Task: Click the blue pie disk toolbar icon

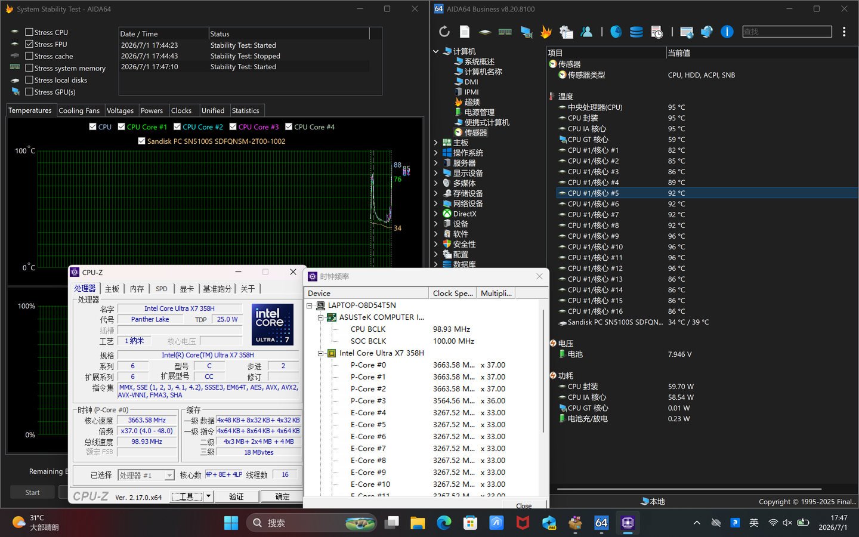Action: tap(616, 32)
